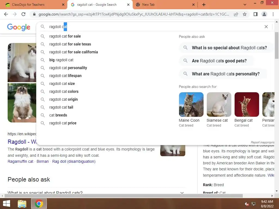Open the browser side panel
This screenshot has height=209, width=279.
[256, 14]
